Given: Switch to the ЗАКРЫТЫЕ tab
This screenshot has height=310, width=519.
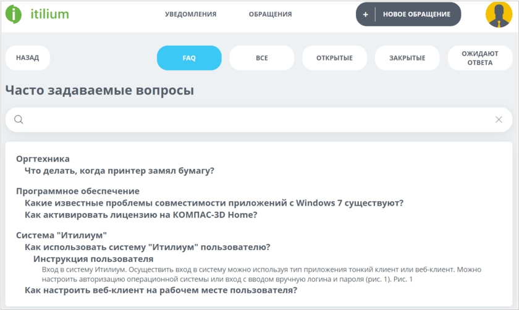Looking at the screenshot, I should click(x=407, y=58).
